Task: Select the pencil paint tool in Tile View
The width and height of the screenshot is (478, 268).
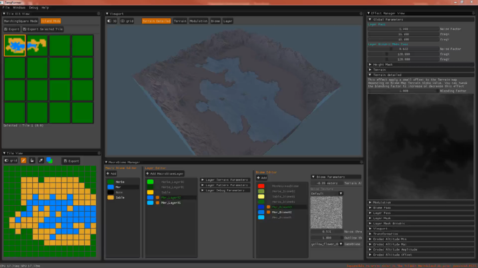Action: [x=23, y=161]
